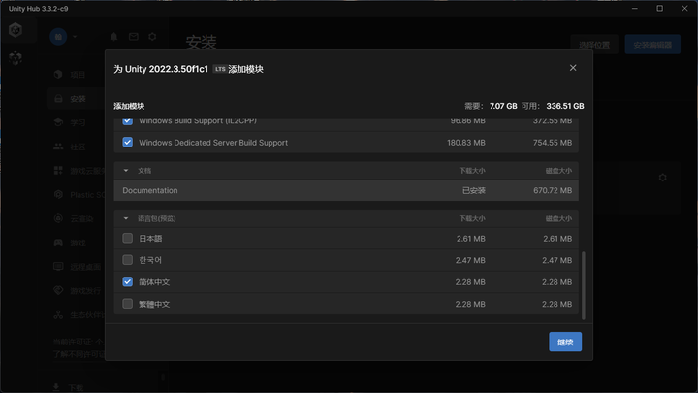Click the Documentation row label
The height and width of the screenshot is (393, 698).
(150, 190)
